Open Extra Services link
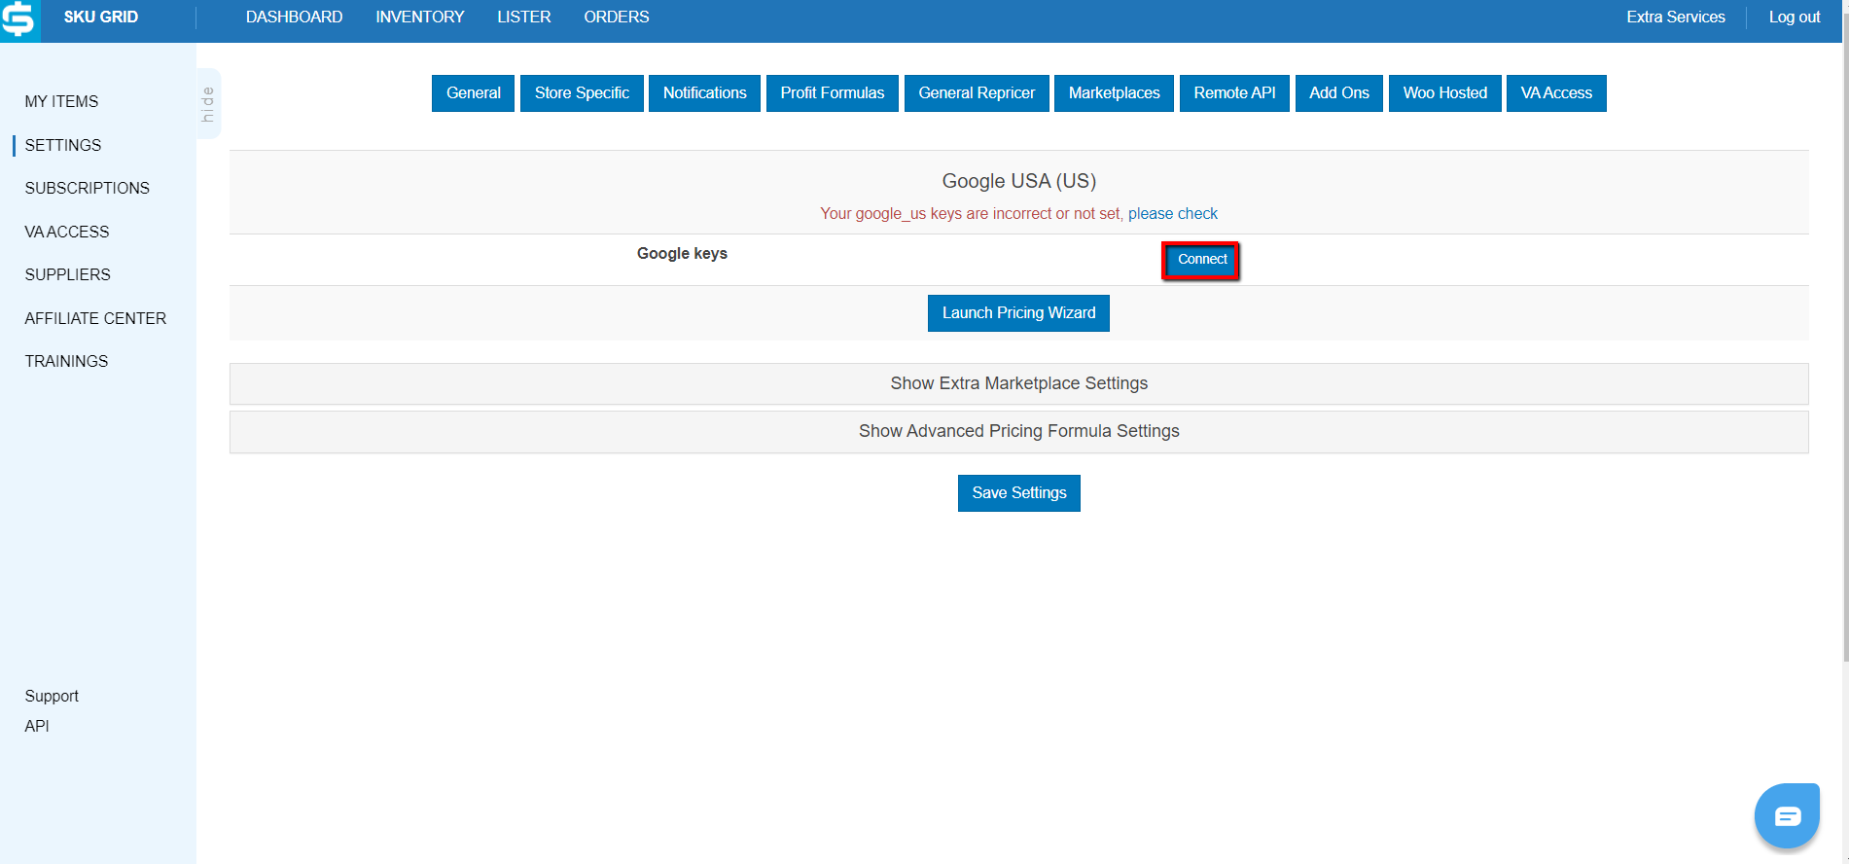Viewport: 1849px width, 864px height. coord(1676,18)
